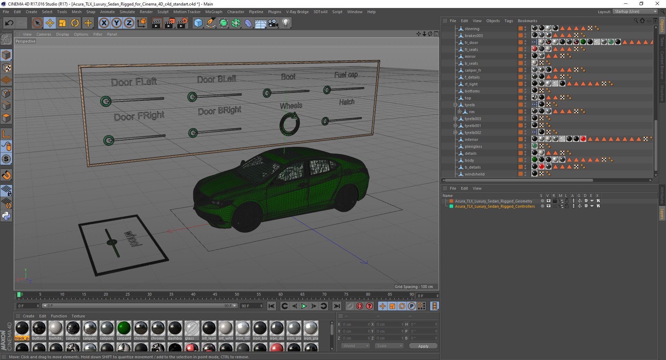Viewport: 666px width, 360px height.
Task: Expand the tyrelb object
Action: [455, 105]
